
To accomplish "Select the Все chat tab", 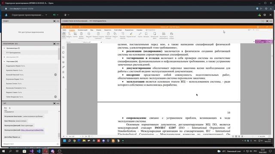I will (6, 108).
